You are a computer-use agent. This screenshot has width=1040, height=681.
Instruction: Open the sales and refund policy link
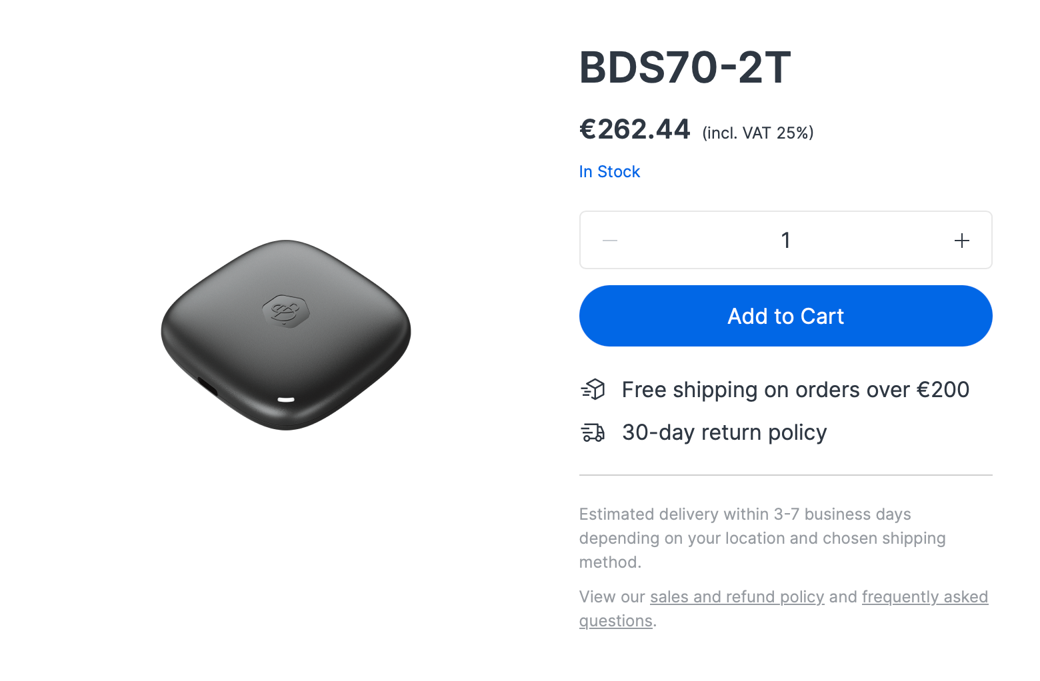(x=737, y=597)
